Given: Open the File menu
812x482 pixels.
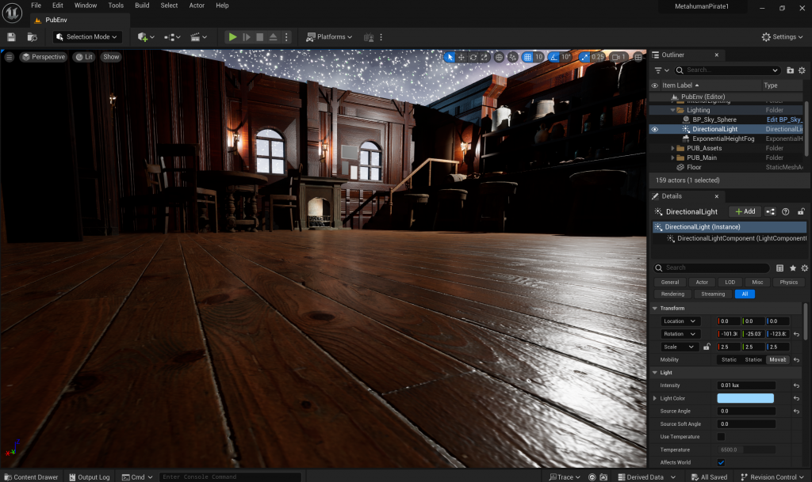Looking at the screenshot, I should [x=36, y=6].
